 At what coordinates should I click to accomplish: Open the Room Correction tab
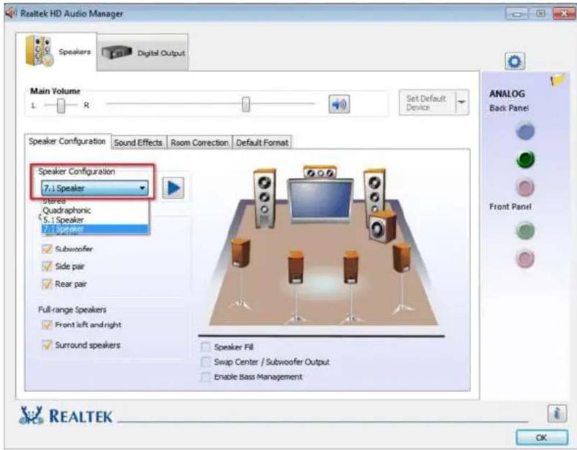tap(199, 142)
